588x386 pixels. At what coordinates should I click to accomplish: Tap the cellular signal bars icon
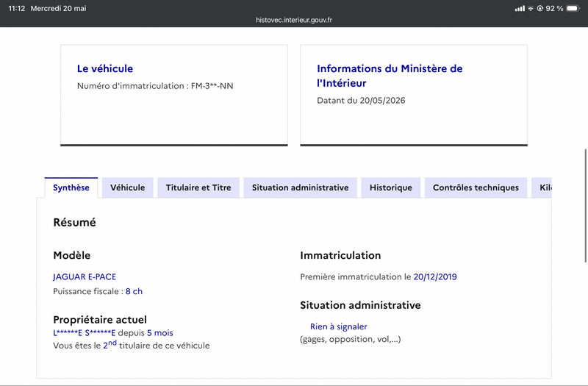(520, 8)
